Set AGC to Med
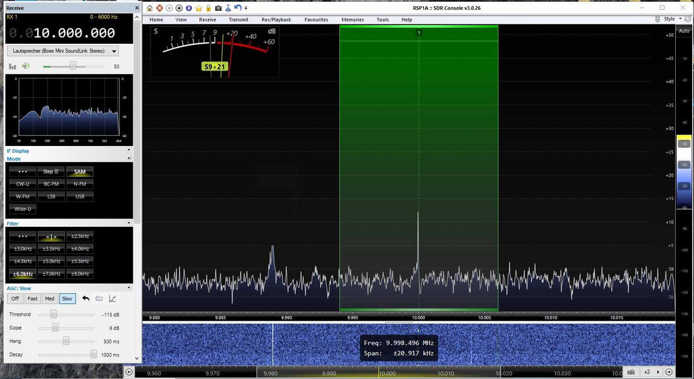Screen dimensions: 694x379 tap(49, 299)
